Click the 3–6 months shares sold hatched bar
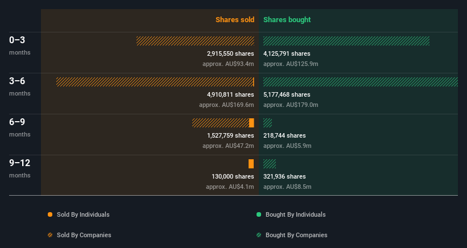This screenshot has height=248, width=467. click(x=155, y=82)
